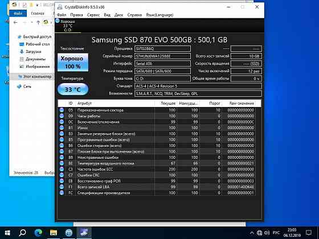This screenshot has width=319, height=239.
Task: Open Изображения in Explorer sidebar
Action: (x=38, y=67)
